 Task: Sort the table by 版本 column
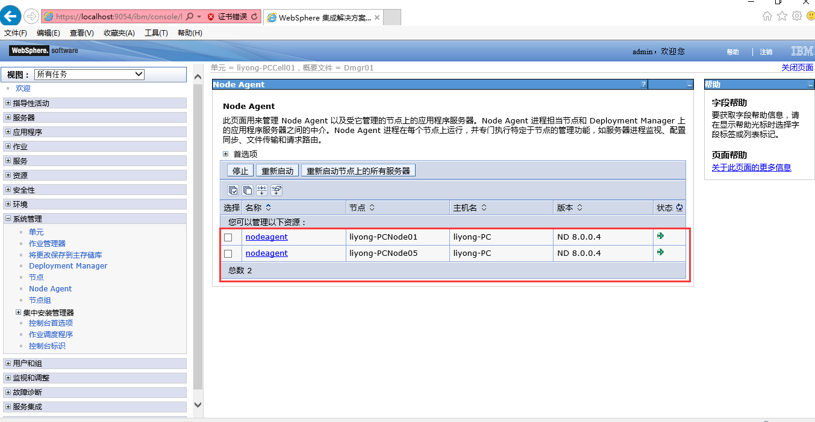point(579,208)
